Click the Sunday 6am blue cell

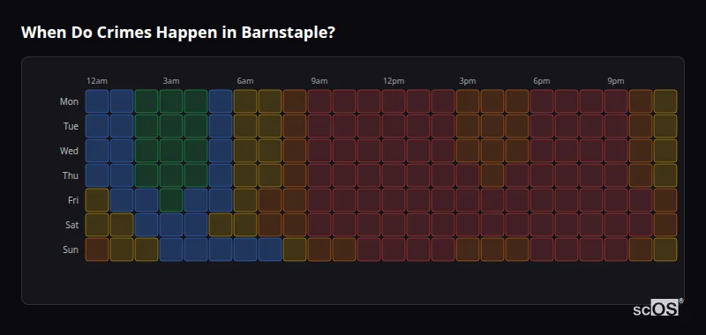[245, 249]
